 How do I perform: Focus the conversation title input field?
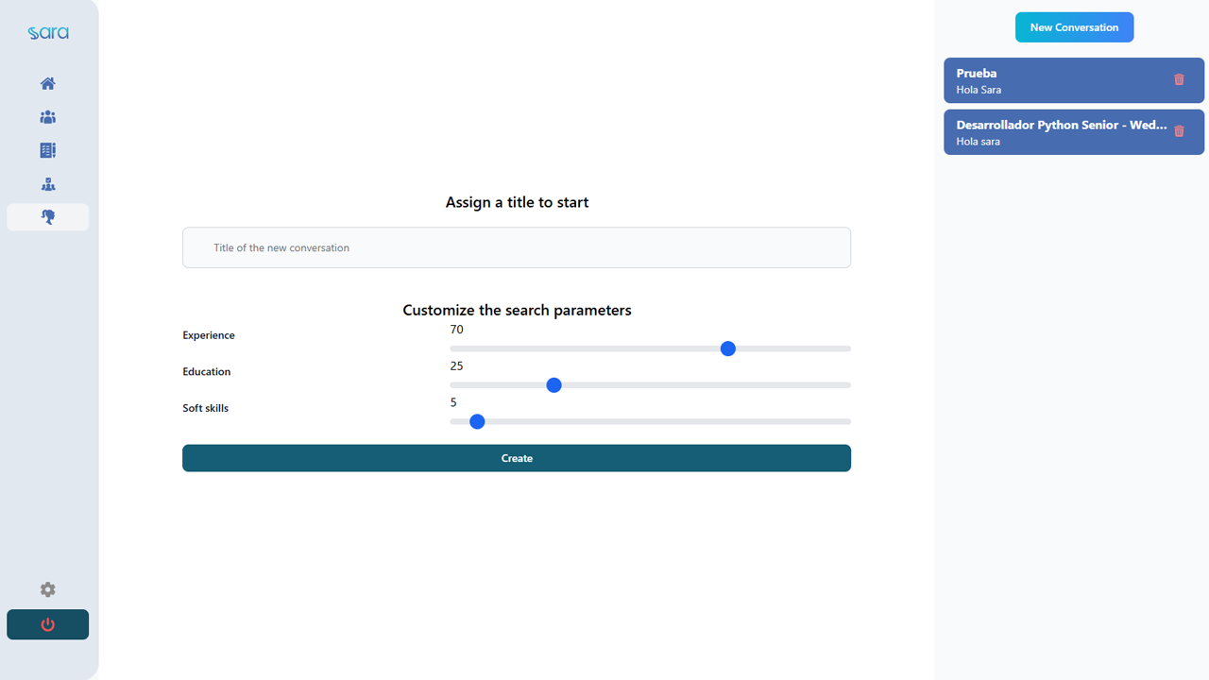click(x=517, y=247)
